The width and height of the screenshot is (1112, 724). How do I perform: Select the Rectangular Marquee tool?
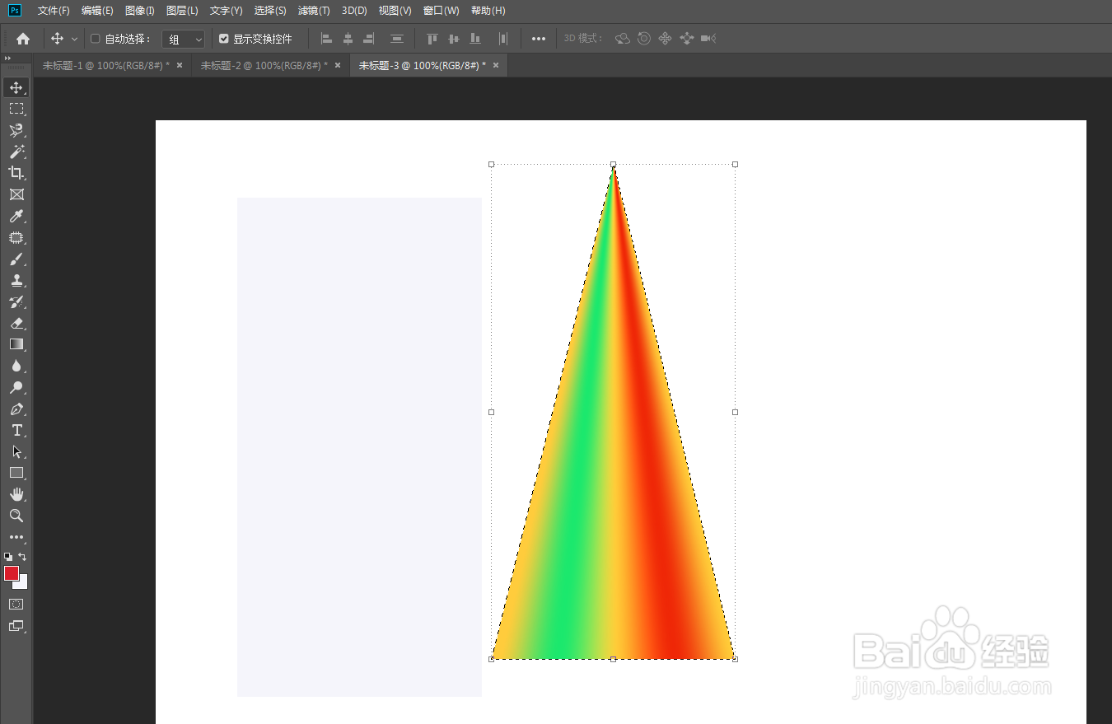click(16, 109)
